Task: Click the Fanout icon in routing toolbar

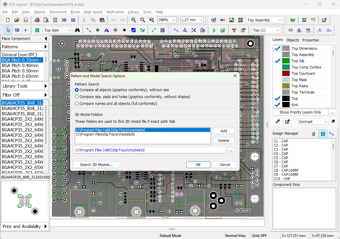Action: click(x=185, y=30)
